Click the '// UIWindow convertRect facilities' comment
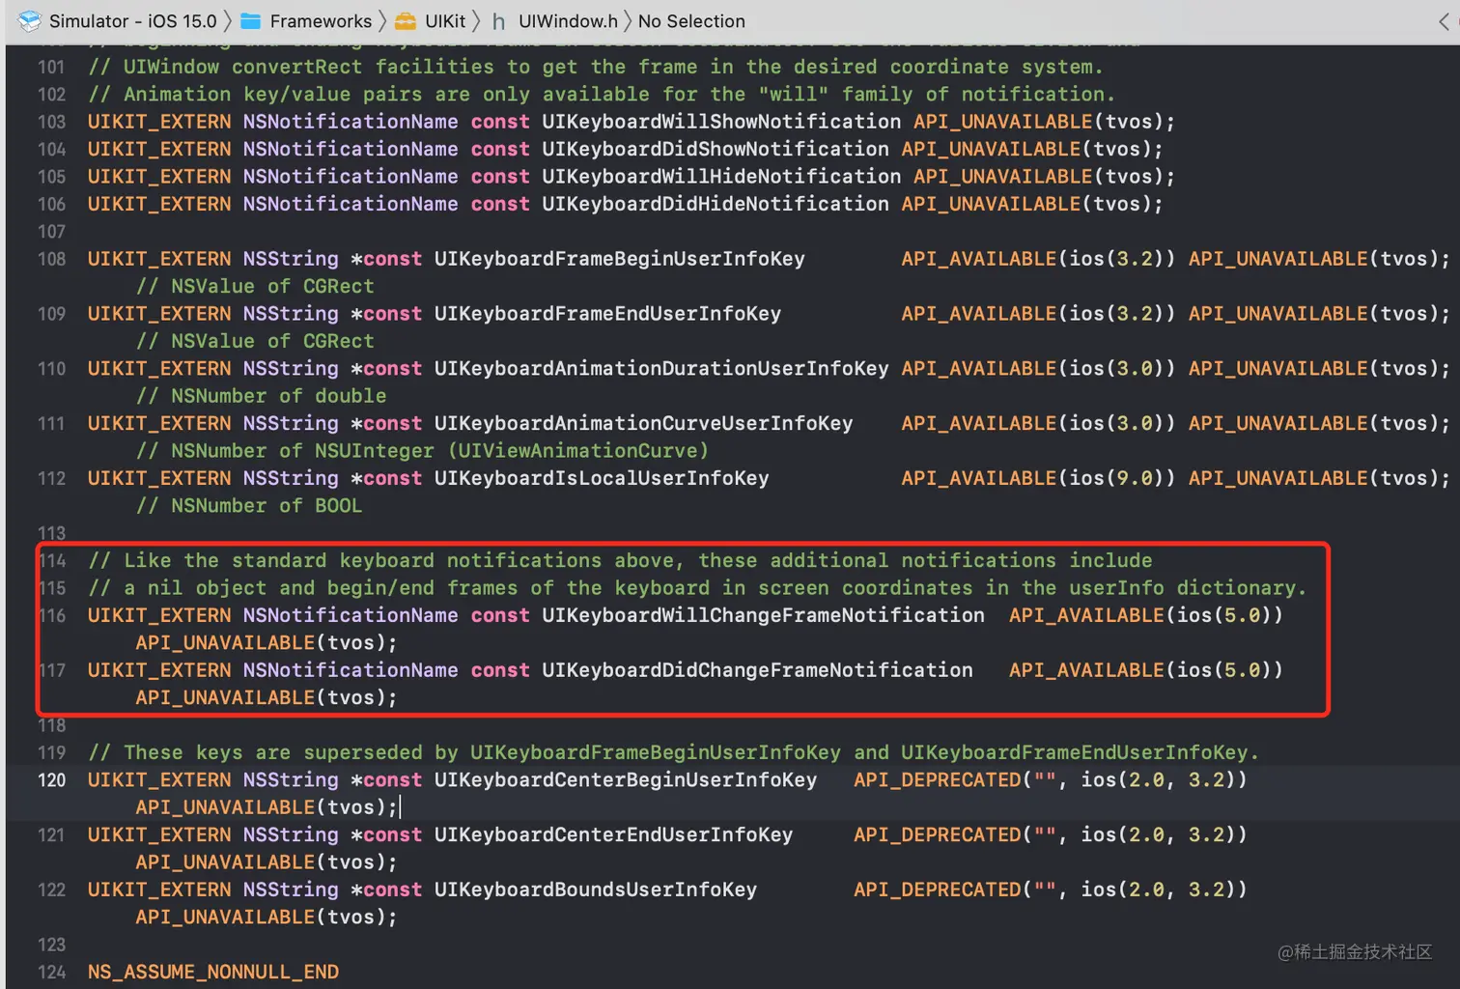 pos(596,67)
